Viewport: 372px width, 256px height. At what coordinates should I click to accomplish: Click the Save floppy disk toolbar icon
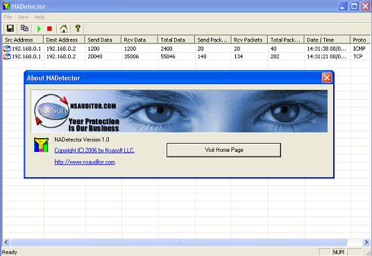pyautogui.click(x=10, y=28)
